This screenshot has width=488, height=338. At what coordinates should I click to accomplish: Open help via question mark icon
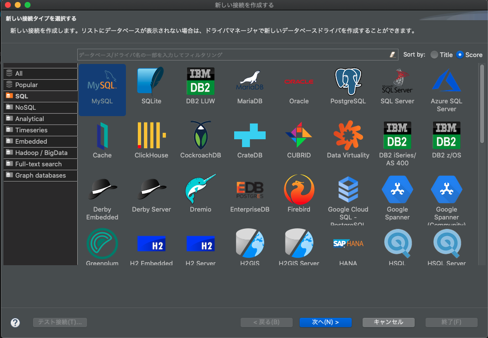[15, 323]
